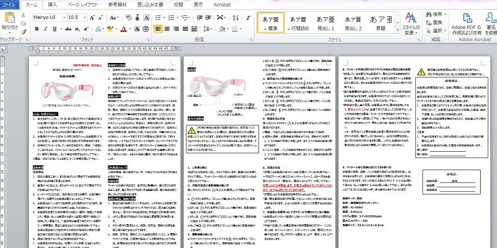Click the Select (選択) button
The width and height of the screenshot is (497, 248).
click(x=436, y=31)
